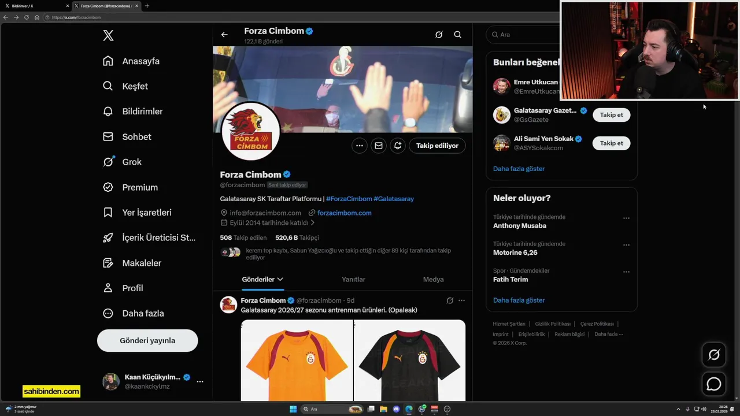The height and width of the screenshot is (416, 740).
Task: Open the 508 Takip edilen list
Action: [x=243, y=237]
